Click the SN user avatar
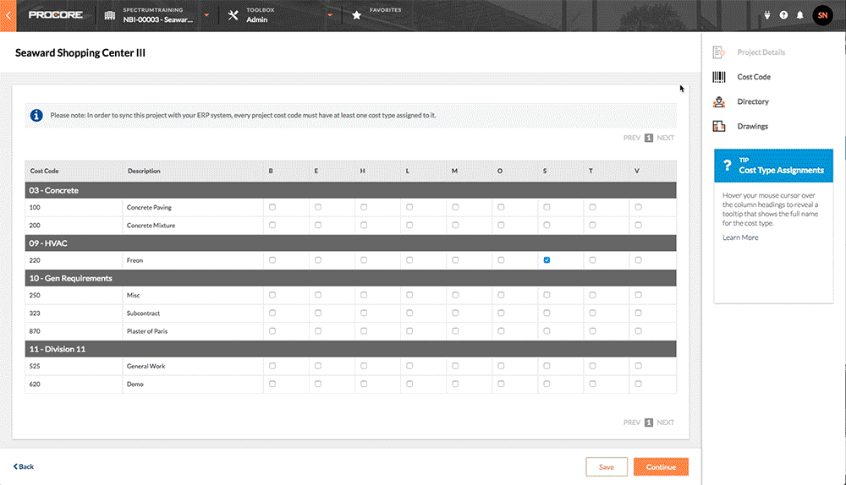Viewport: 846px width, 485px height. [822, 15]
